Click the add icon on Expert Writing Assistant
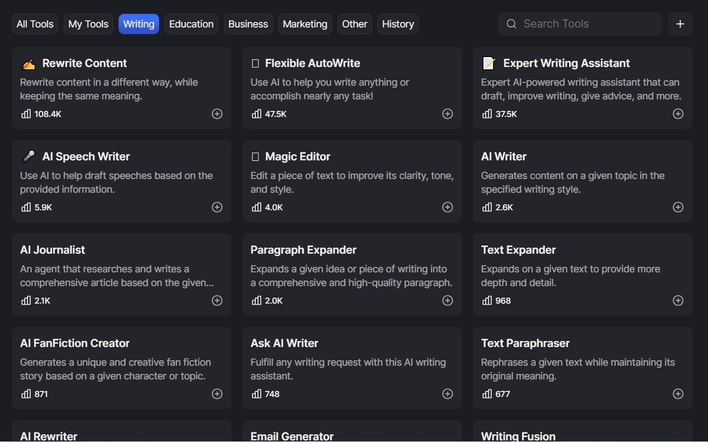 (678, 114)
